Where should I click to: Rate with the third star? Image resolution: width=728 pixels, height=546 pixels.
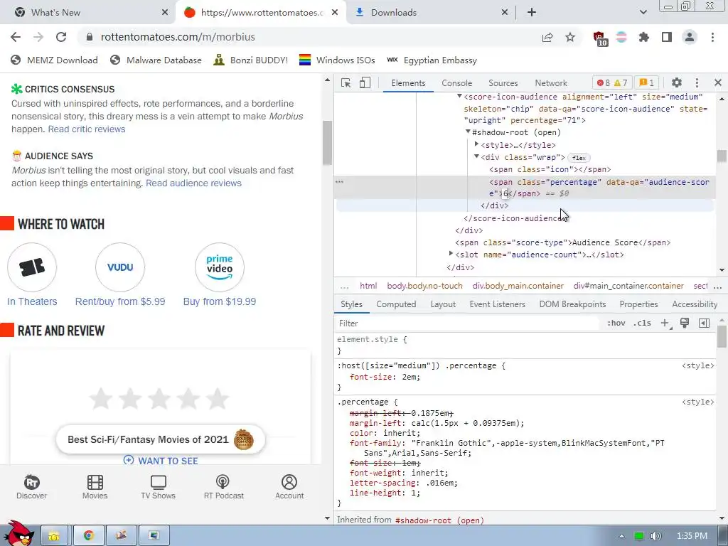pos(159,398)
